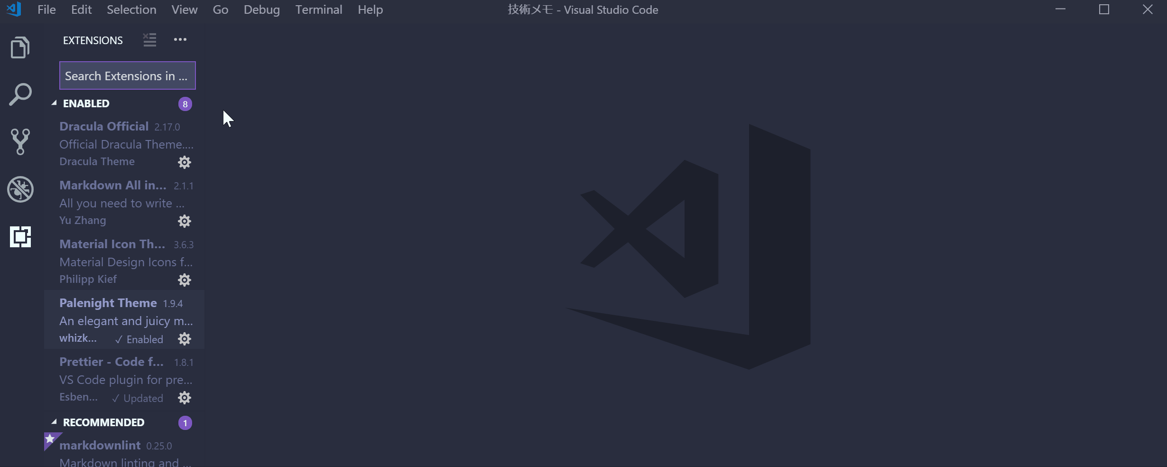The height and width of the screenshot is (467, 1167).
Task: Click publisher name Philipp Kief
Action: 88,279
